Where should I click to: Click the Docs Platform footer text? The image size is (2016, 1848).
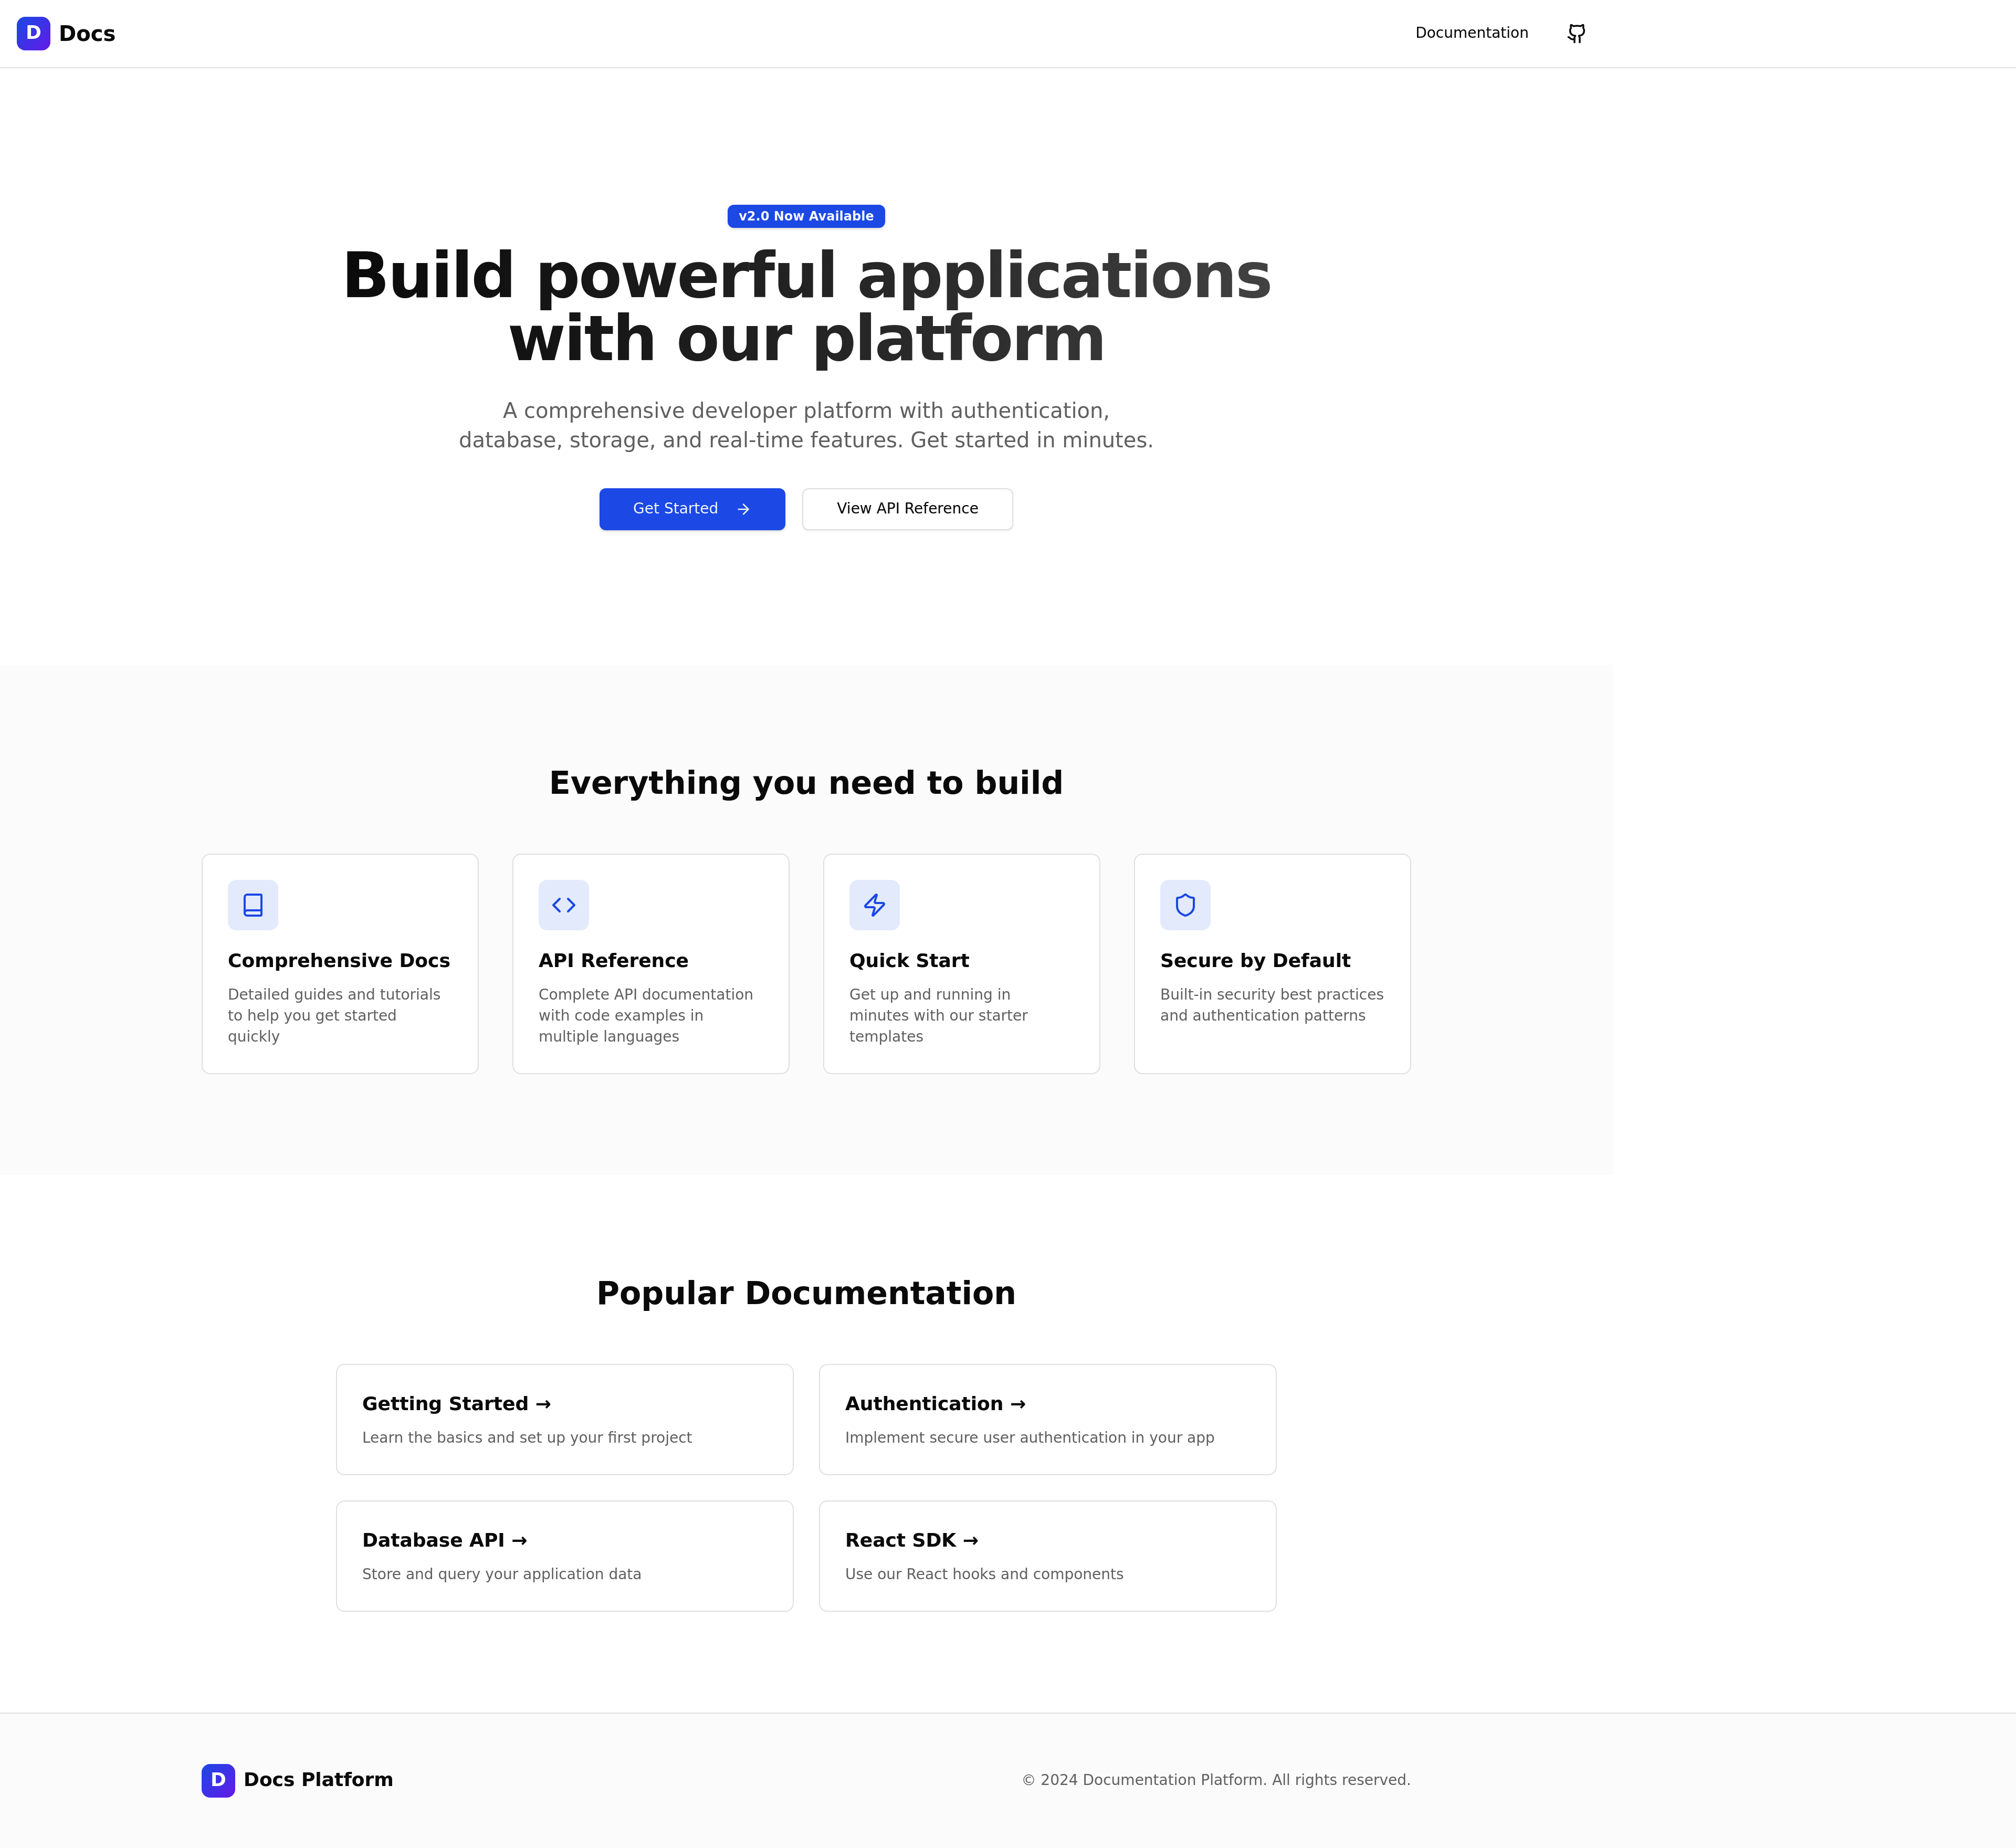318,1780
